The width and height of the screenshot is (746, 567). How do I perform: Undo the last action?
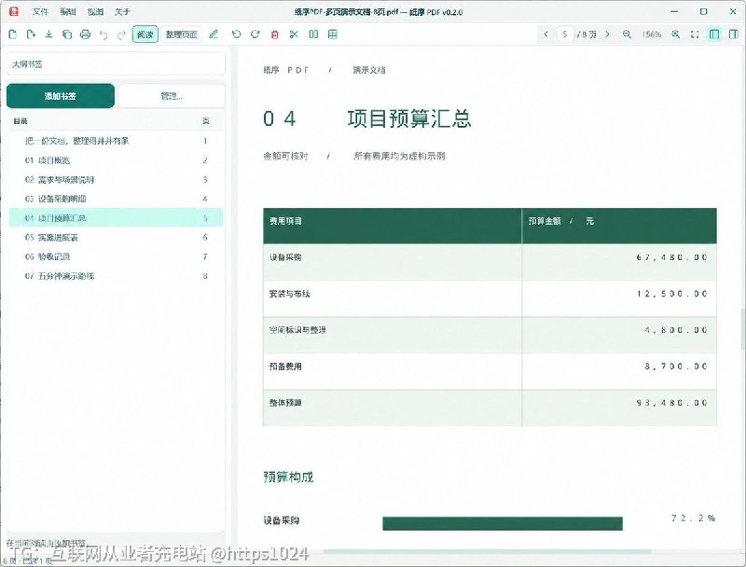coord(104,35)
